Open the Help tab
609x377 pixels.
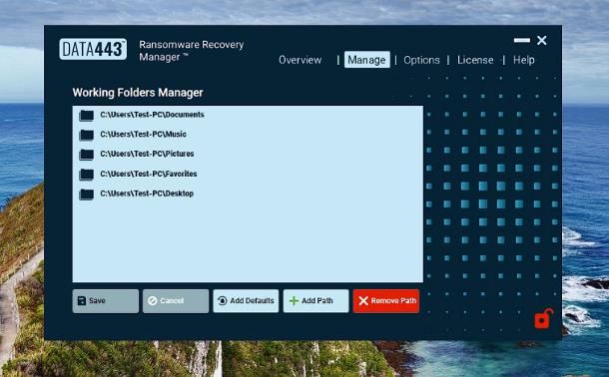(x=523, y=60)
